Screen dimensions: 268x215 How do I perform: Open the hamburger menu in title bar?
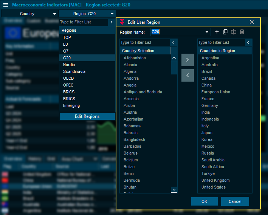[x=6, y=5]
